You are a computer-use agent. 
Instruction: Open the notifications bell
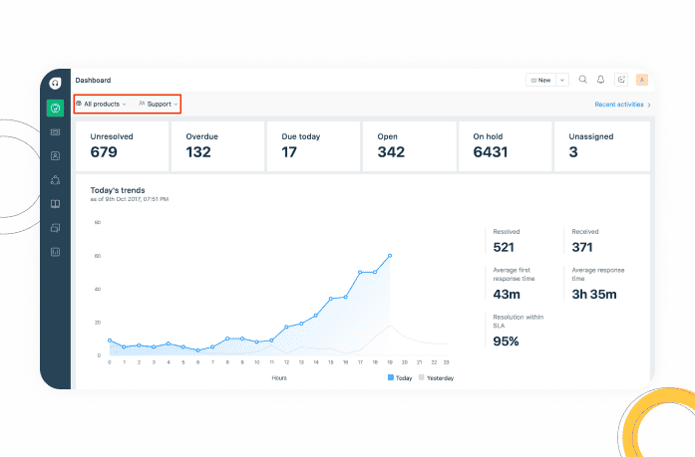[x=600, y=80]
